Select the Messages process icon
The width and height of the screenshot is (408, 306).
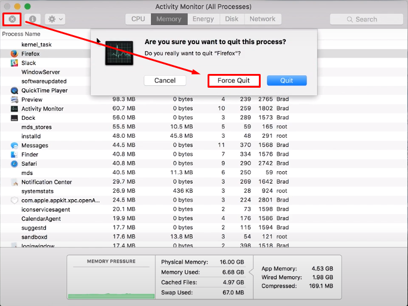tap(14, 146)
